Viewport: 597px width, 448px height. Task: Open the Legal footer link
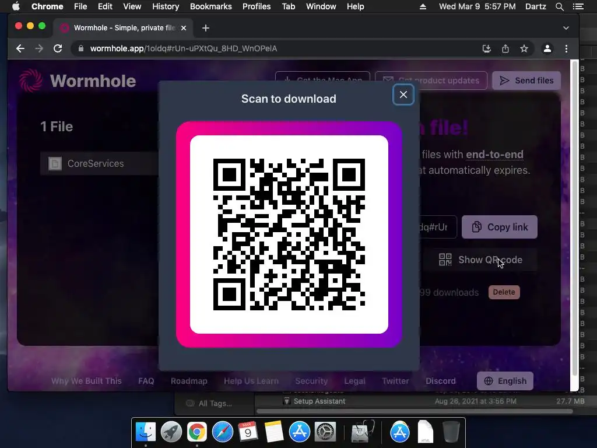(354, 381)
